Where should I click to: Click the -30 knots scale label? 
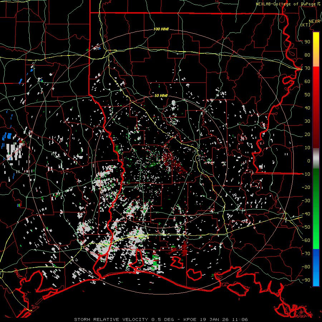point(306,201)
